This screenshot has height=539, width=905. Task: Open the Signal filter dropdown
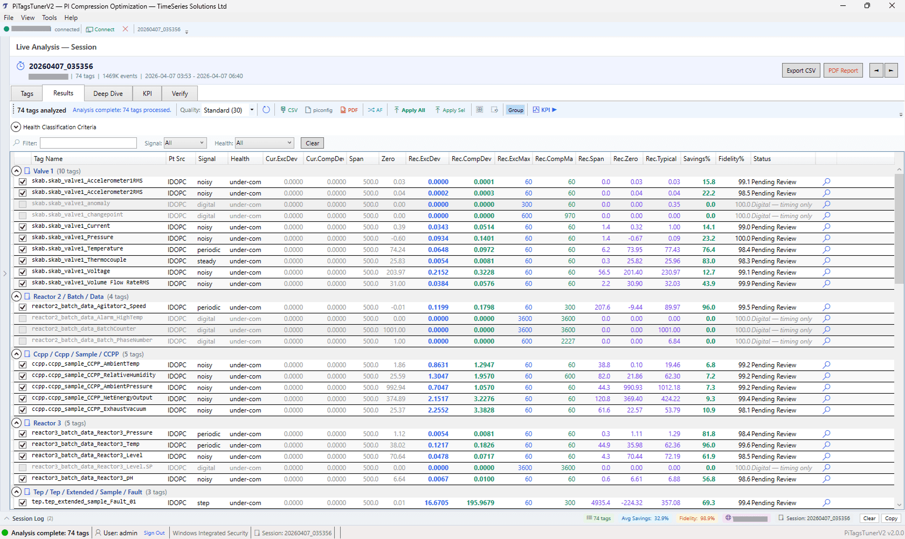(185, 143)
